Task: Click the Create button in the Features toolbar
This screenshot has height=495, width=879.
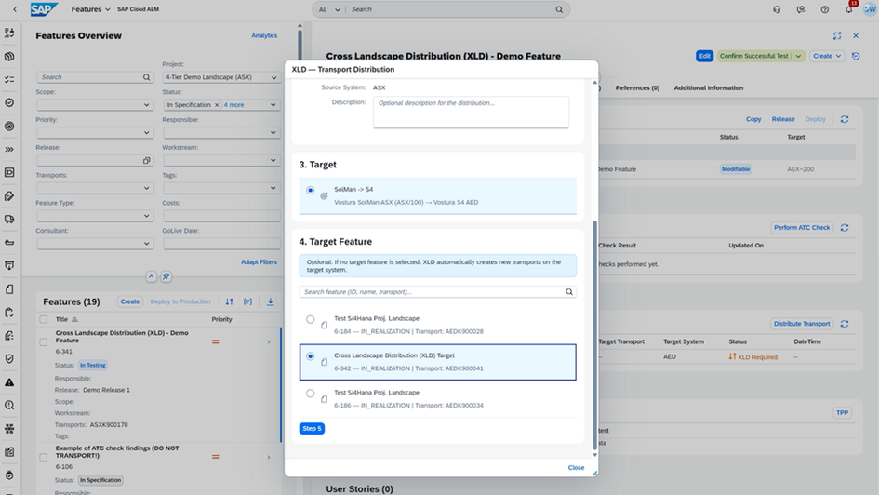Action: (x=130, y=301)
